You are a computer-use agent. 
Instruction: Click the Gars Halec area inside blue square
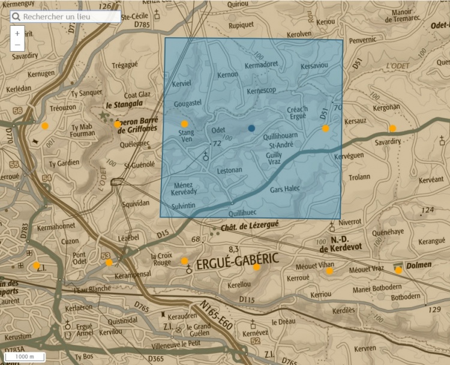pyautogui.click(x=284, y=189)
